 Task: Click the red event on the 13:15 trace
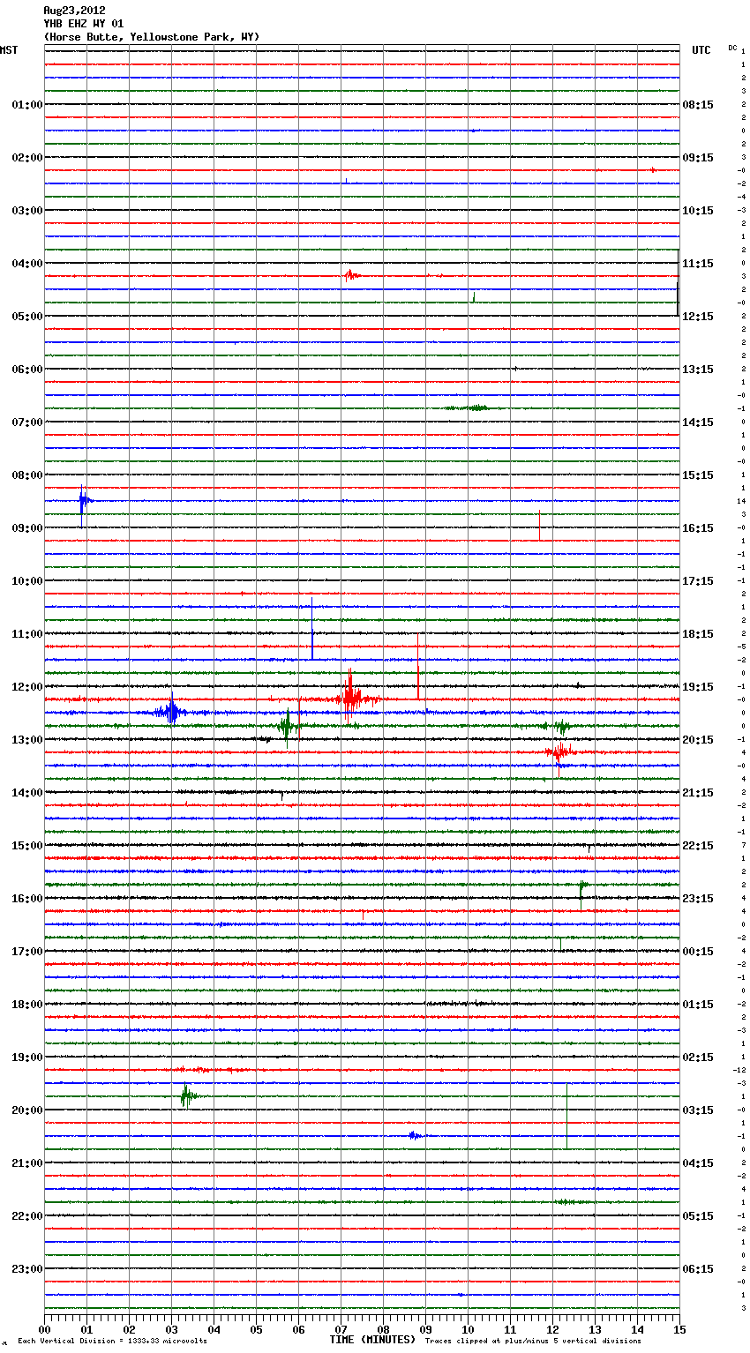click(558, 751)
